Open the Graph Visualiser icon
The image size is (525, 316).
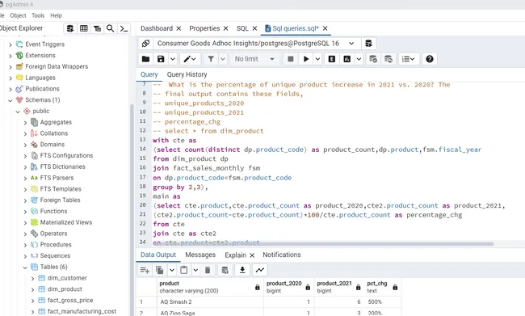[x=260, y=270]
